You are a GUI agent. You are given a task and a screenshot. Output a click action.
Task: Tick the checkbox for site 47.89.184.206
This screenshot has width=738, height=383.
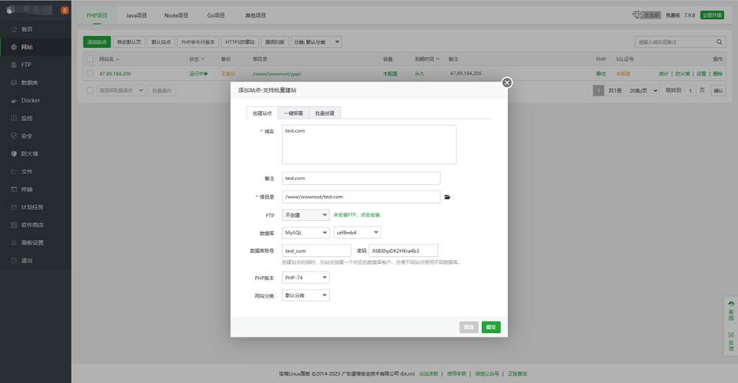(x=90, y=74)
